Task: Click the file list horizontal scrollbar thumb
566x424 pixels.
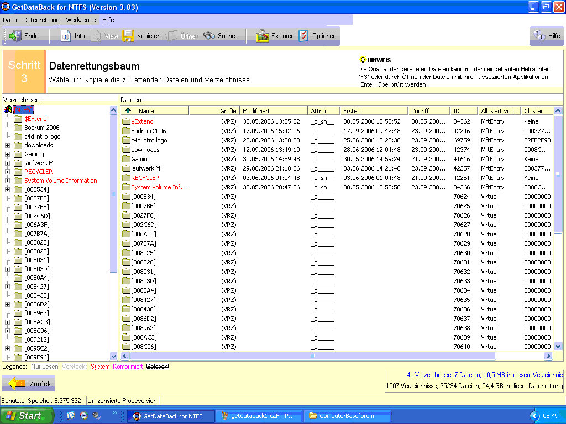Action: [x=313, y=356]
